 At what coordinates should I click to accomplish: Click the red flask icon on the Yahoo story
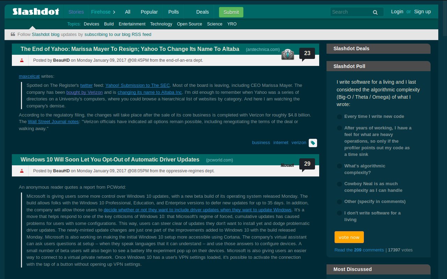pos(22,60)
